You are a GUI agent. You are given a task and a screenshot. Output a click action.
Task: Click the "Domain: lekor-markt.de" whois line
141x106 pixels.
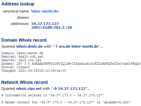click(x=22, y=53)
